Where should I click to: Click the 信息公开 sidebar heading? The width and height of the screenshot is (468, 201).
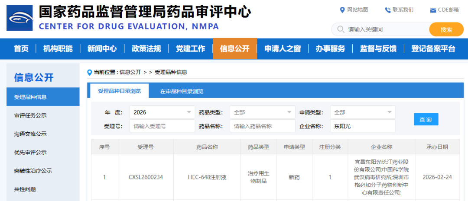(x=34, y=77)
